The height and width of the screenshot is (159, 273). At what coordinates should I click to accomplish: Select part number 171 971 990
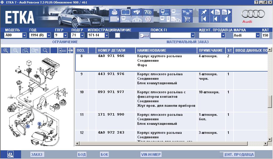tap(111, 114)
